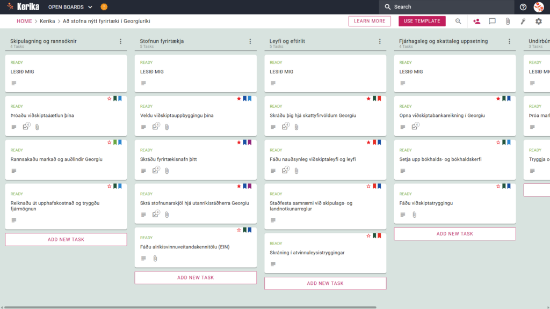Open Leyfi og eftirlit column menu
The width and height of the screenshot is (550, 309).
tap(380, 41)
